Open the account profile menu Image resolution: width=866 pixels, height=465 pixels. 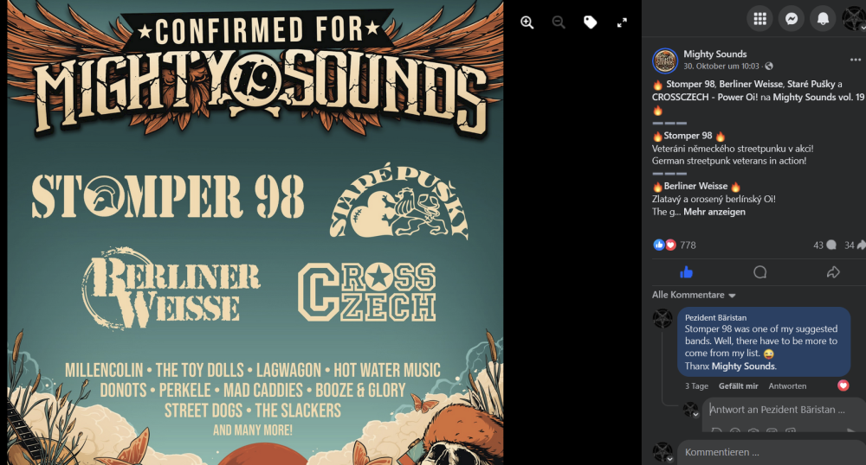click(x=854, y=18)
